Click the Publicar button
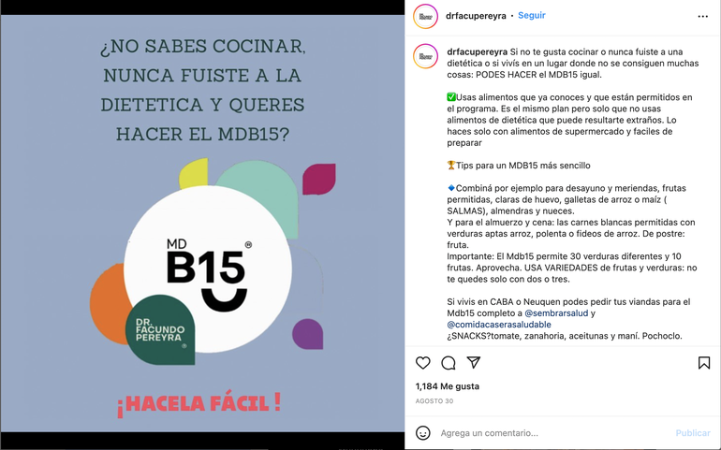Viewport: 721px width, 450px height. [693, 433]
